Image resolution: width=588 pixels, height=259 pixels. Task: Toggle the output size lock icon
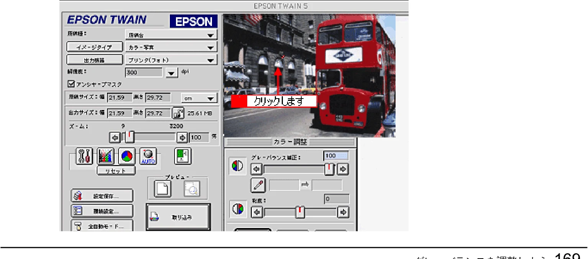pos(179,113)
